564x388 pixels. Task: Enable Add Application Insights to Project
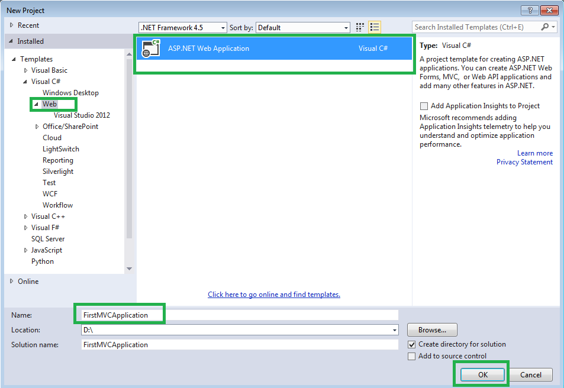[424, 106]
